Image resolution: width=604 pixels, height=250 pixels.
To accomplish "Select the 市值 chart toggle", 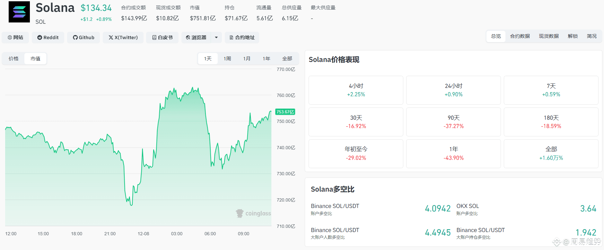I will coord(35,59).
